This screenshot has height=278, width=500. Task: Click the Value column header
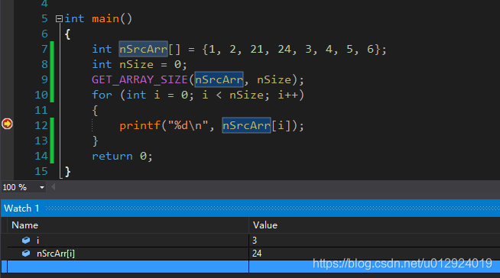click(x=265, y=225)
